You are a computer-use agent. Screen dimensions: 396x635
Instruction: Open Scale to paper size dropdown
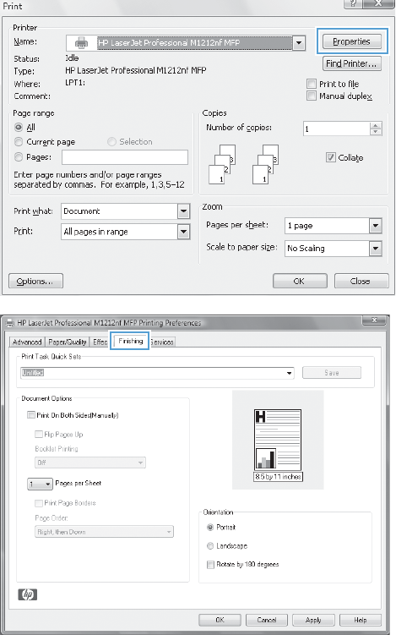coord(376,249)
